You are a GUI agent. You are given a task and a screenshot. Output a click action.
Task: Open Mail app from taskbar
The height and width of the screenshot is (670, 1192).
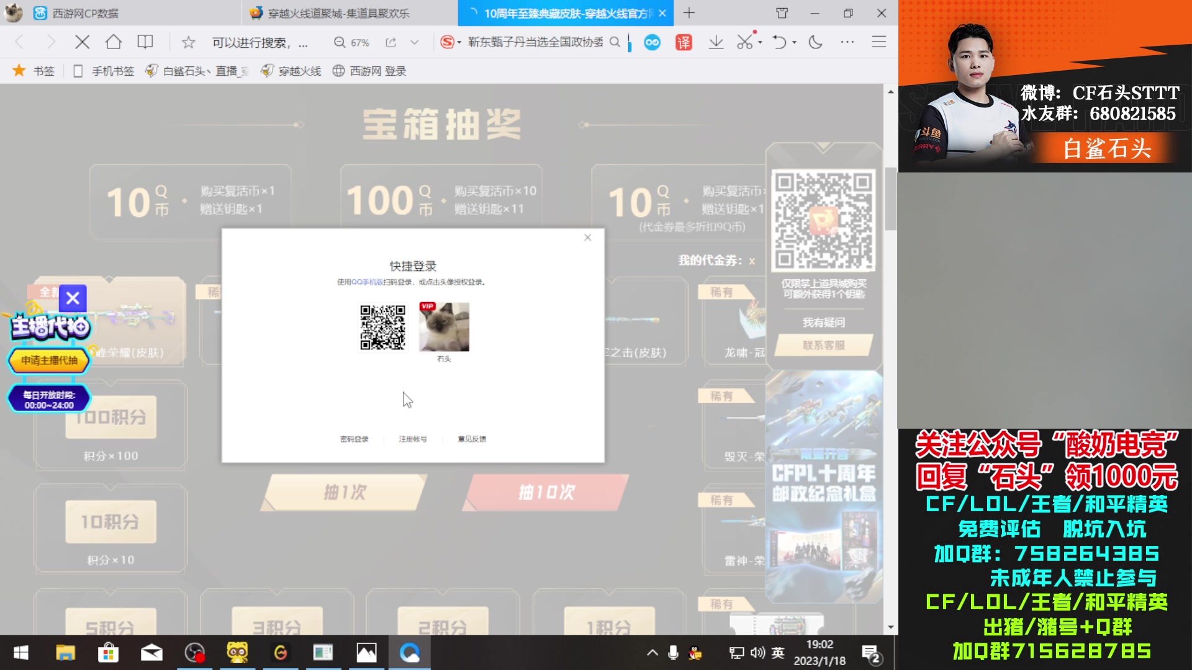point(151,653)
